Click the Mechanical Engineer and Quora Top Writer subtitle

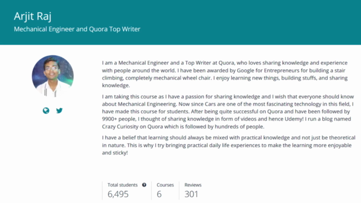pyautogui.click(x=77, y=29)
